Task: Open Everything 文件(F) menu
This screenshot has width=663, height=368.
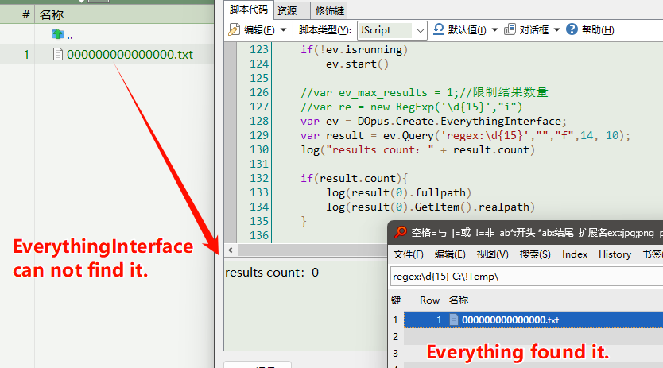Action: [x=408, y=254]
